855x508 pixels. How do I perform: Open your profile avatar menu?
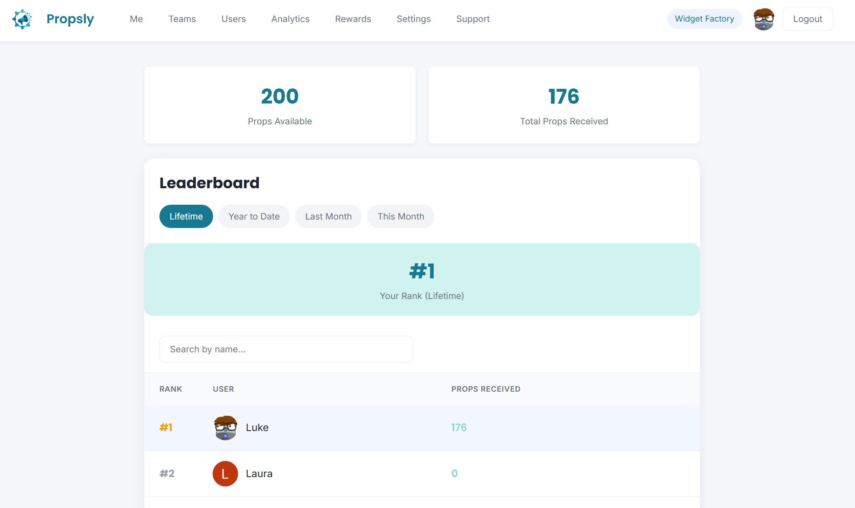(x=763, y=19)
